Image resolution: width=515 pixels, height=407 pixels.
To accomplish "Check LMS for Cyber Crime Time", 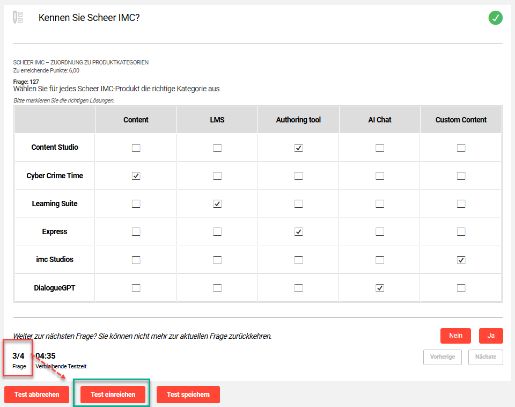I will [x=217, y=176].
